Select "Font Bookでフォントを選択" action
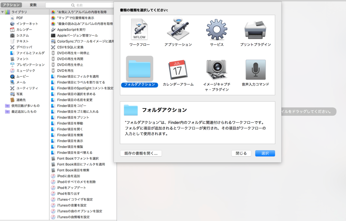The height and width of the screenshot is (221, 346). click(78, 158)
